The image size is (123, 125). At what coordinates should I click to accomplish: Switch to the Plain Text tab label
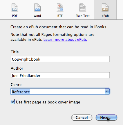[83, 16]
